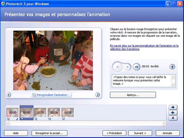Stop narration recording with the square button
The image size is (184, 138).
127,67
